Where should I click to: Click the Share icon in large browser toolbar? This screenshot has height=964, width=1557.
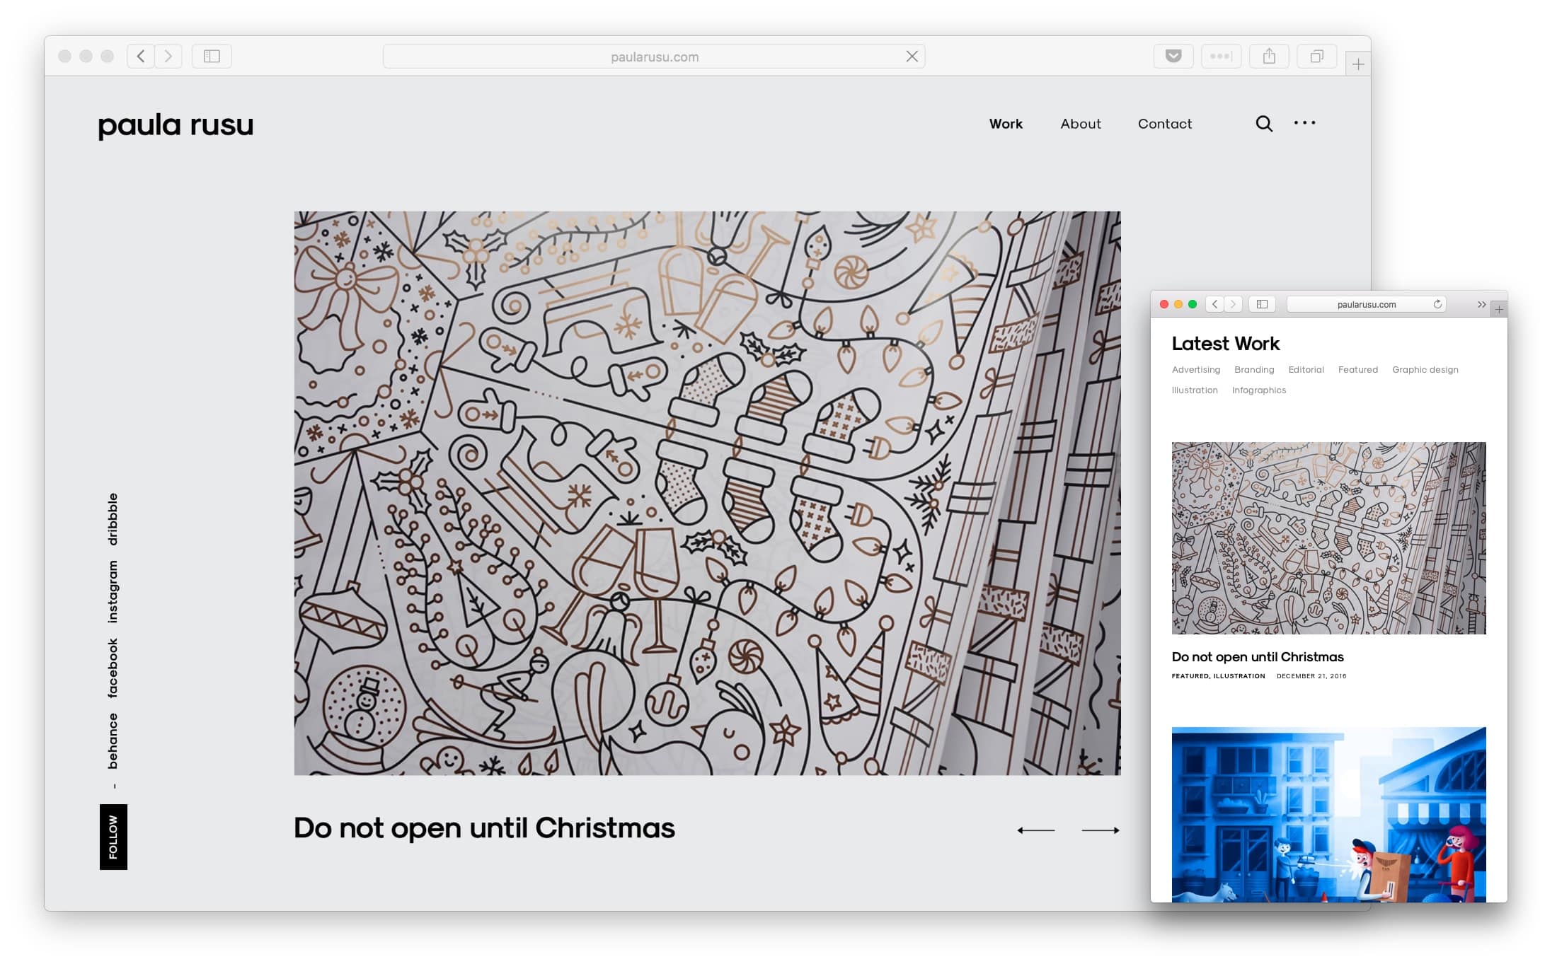1268,57
